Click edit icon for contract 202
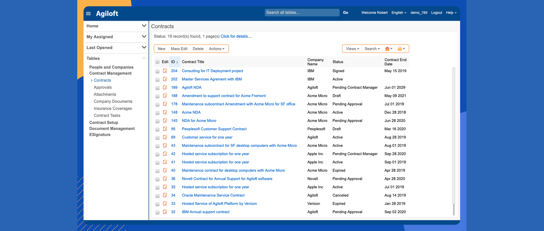 click(x=165, y=79)
